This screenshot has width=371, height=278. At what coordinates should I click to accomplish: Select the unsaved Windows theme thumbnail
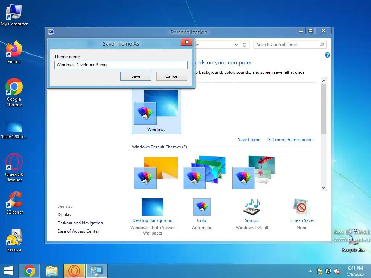pyautogui.click(x=157, y=111)
